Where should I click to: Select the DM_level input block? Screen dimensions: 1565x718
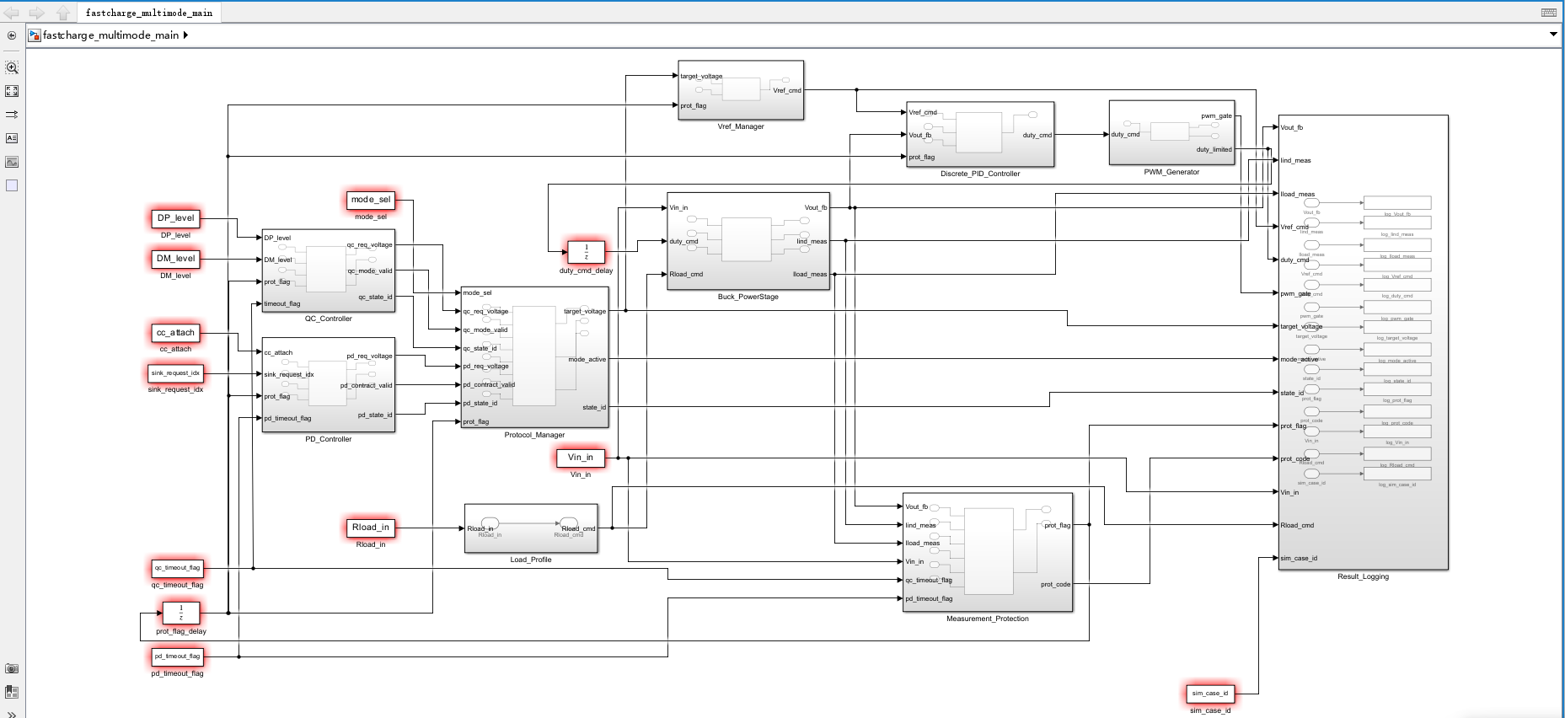[175, 259]
